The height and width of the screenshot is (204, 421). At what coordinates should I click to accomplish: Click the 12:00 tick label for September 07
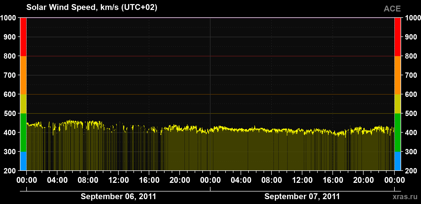(302, 180)
